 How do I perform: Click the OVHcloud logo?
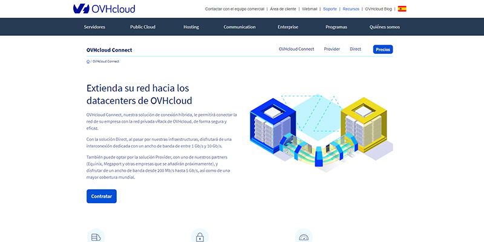pyautogui.click(x=103, y=8)
